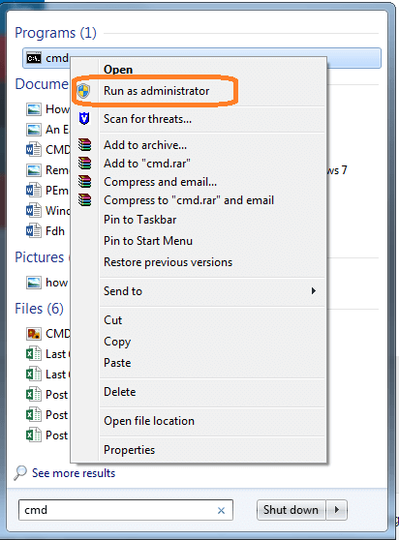This screenshot has width=399, height=540.
Task: Click the Word icon next to the Fdh document
Action: tap(34, 231)
